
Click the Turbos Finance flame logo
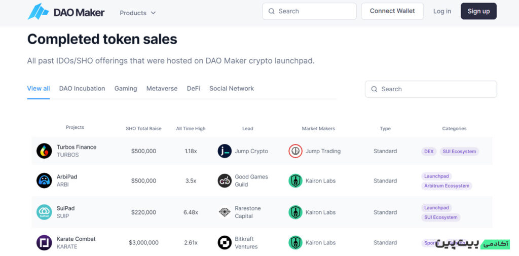(44, 151)
